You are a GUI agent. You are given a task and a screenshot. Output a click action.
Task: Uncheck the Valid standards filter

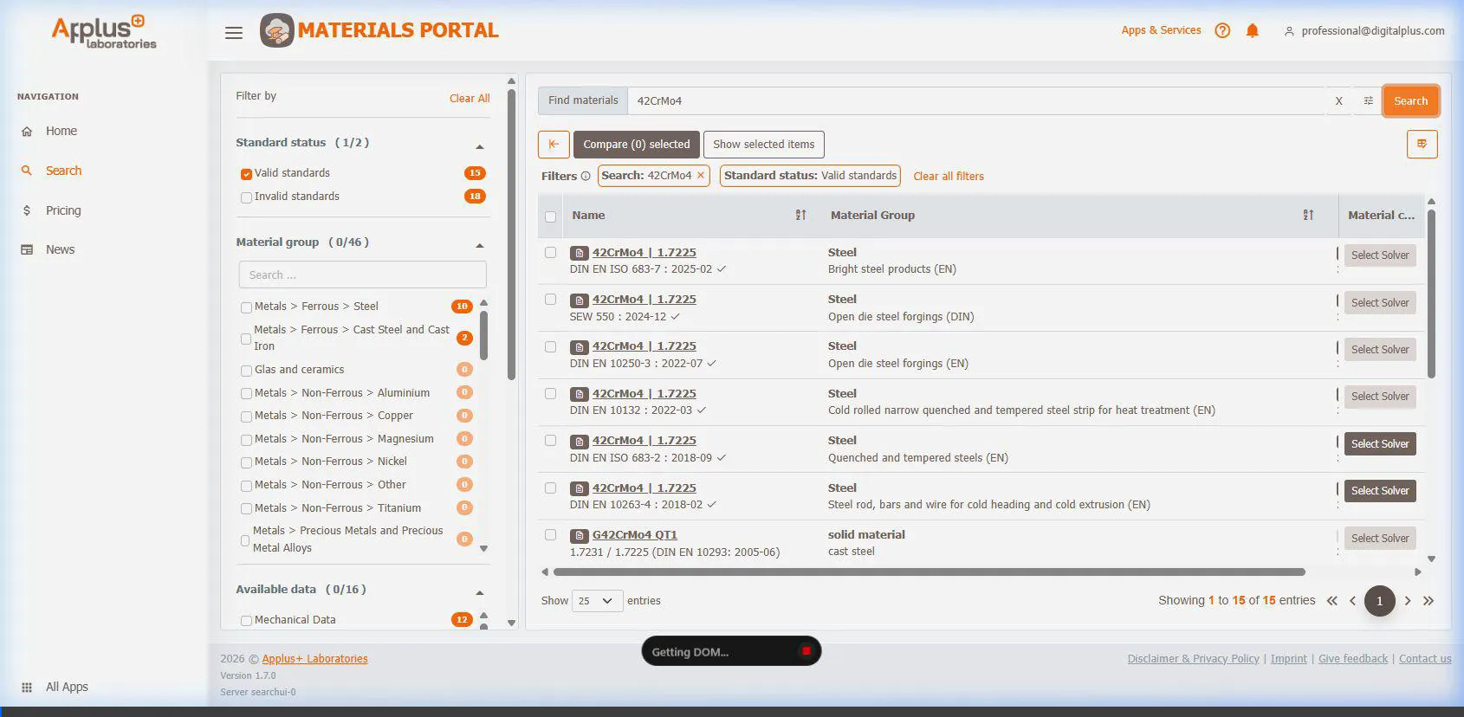tap(247, 174)
